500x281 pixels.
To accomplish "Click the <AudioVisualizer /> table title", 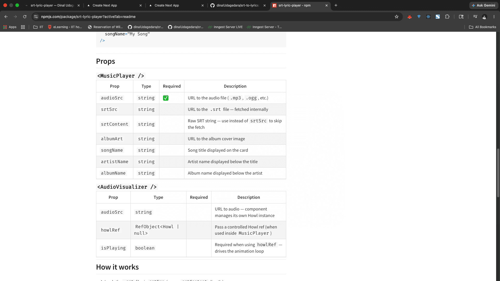I will tap(127, 187).
